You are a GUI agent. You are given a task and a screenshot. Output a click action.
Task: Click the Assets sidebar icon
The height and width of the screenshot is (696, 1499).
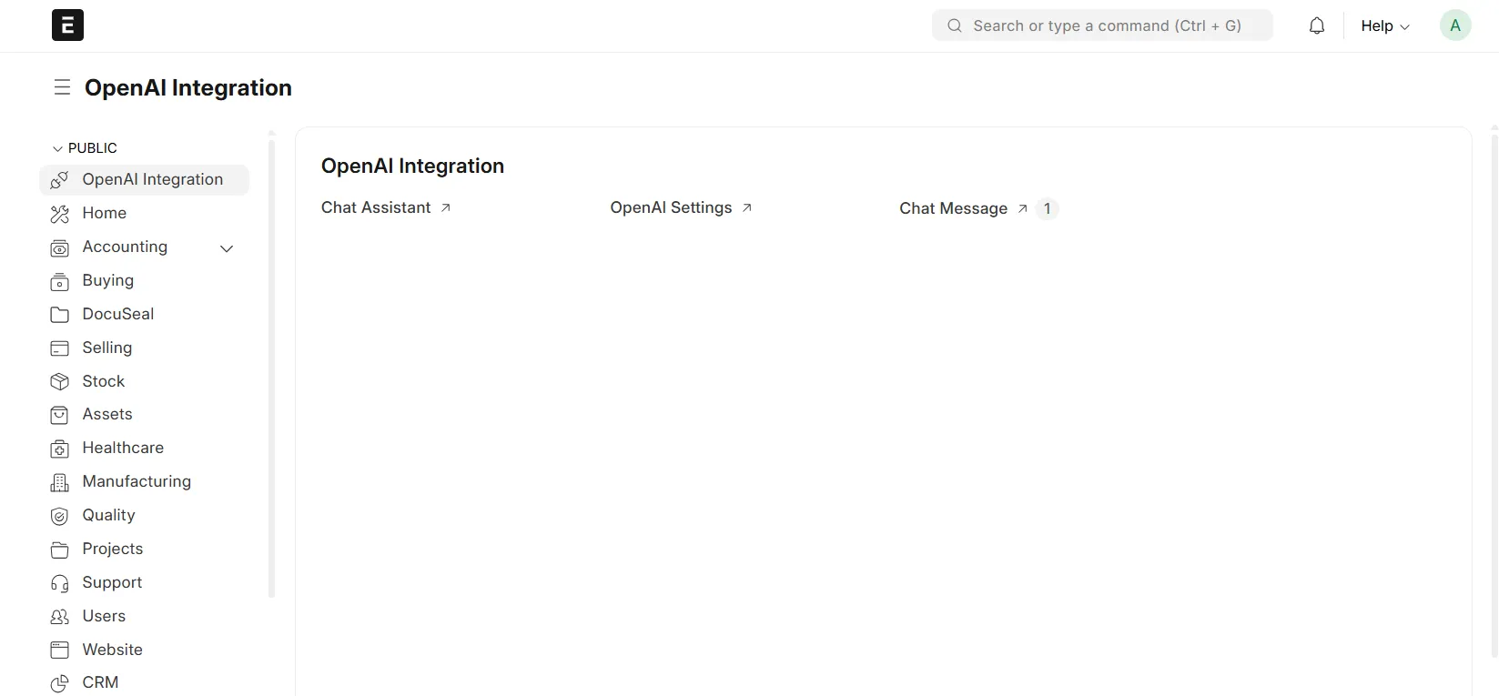59,415
